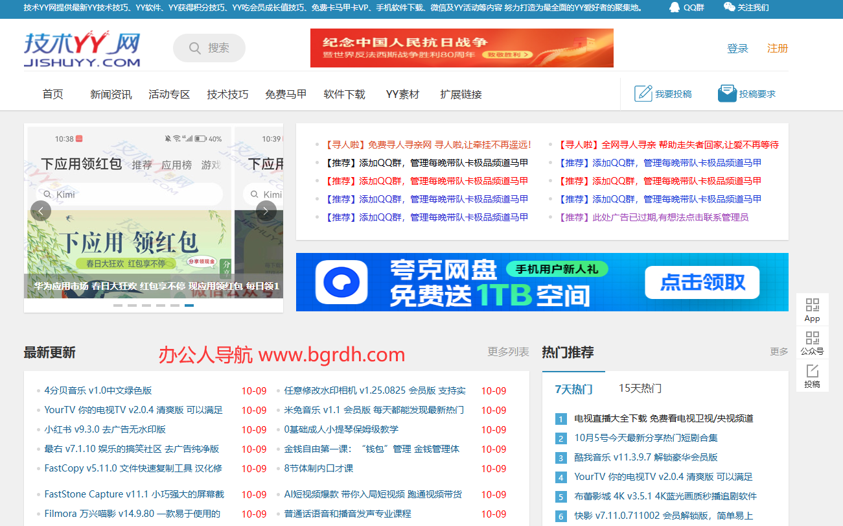Click the 注册 link

click(778, 49)
